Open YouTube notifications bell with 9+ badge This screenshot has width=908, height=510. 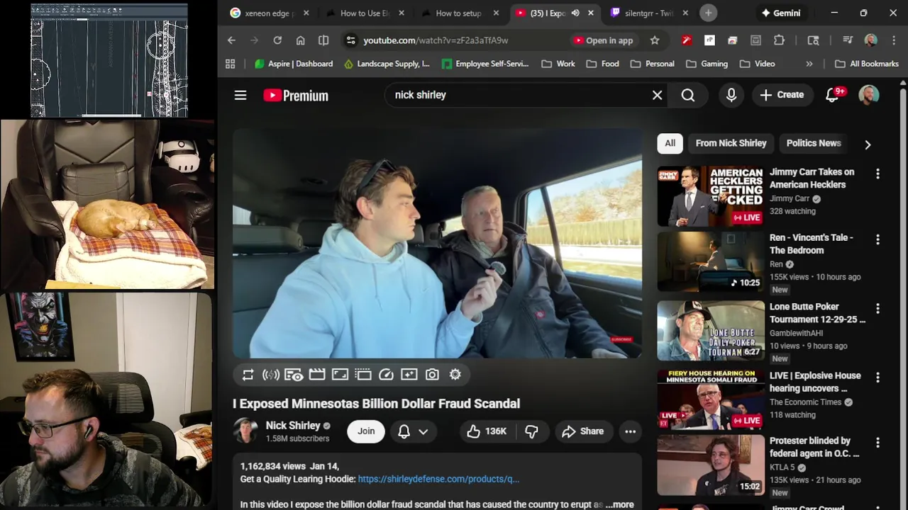tap(833, 95)
